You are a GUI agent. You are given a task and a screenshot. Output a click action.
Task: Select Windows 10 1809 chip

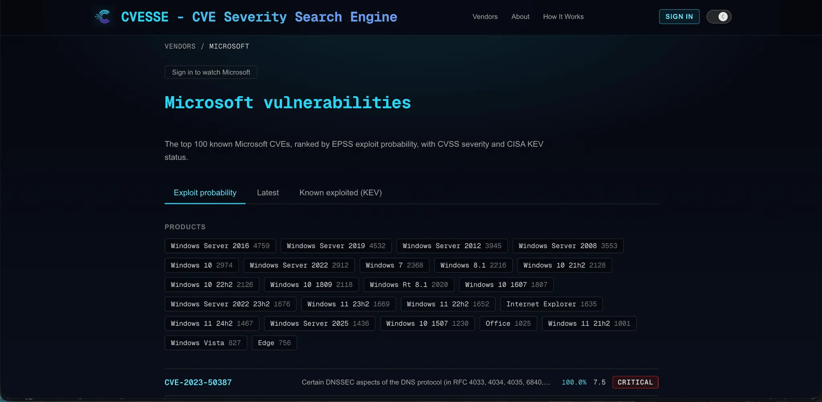click(x=311, y=285)
